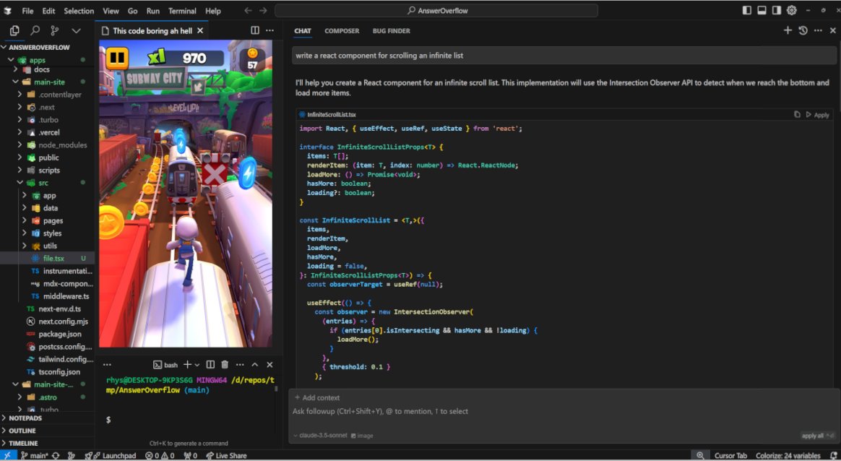Expand the .astro folder

[x=20, y=397]
